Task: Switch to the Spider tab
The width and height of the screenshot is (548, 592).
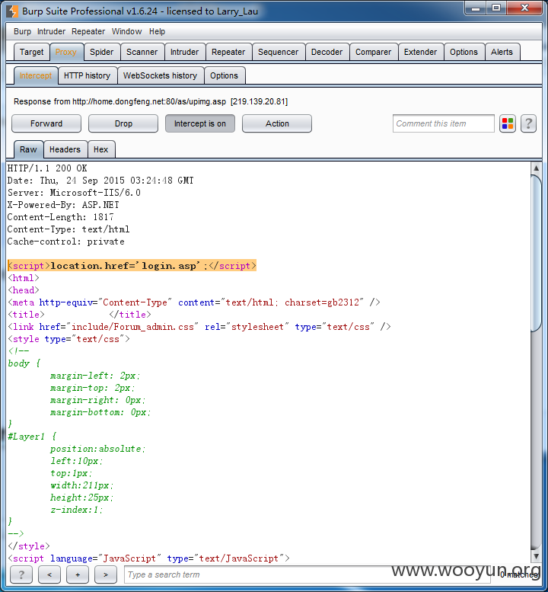Action: point(101,52)
